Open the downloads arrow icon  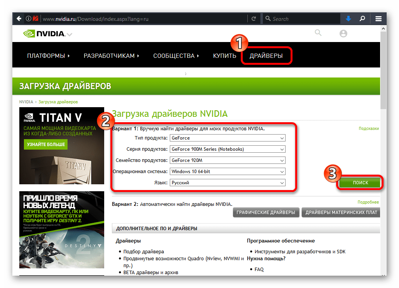pos(348,19)
